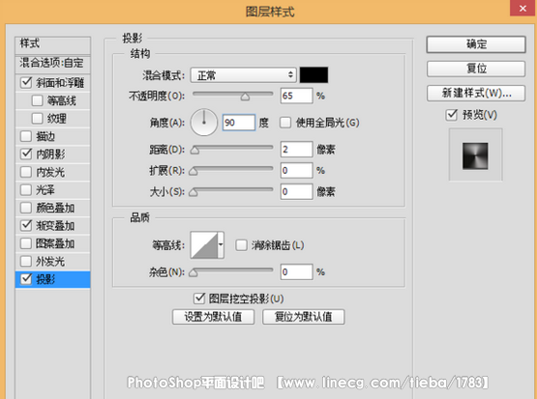The height and width of the screenshot is (399, 537).
Task: Expand the contour picker dropdown arrow
Action: click(221, 244)
